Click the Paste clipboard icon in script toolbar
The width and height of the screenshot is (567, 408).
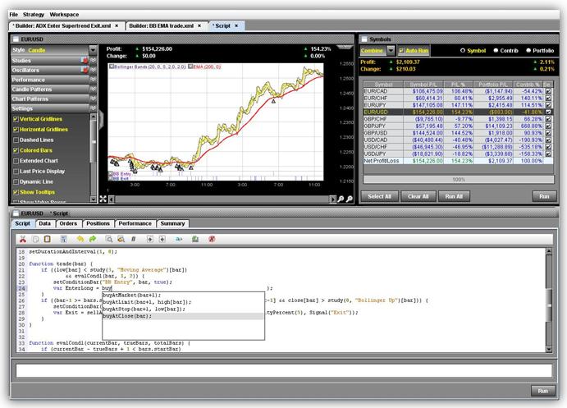[x=47, y=238]
